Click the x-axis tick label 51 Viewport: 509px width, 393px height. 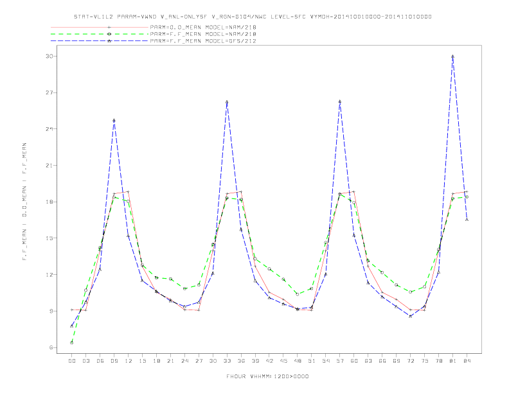tap(312, 361)
